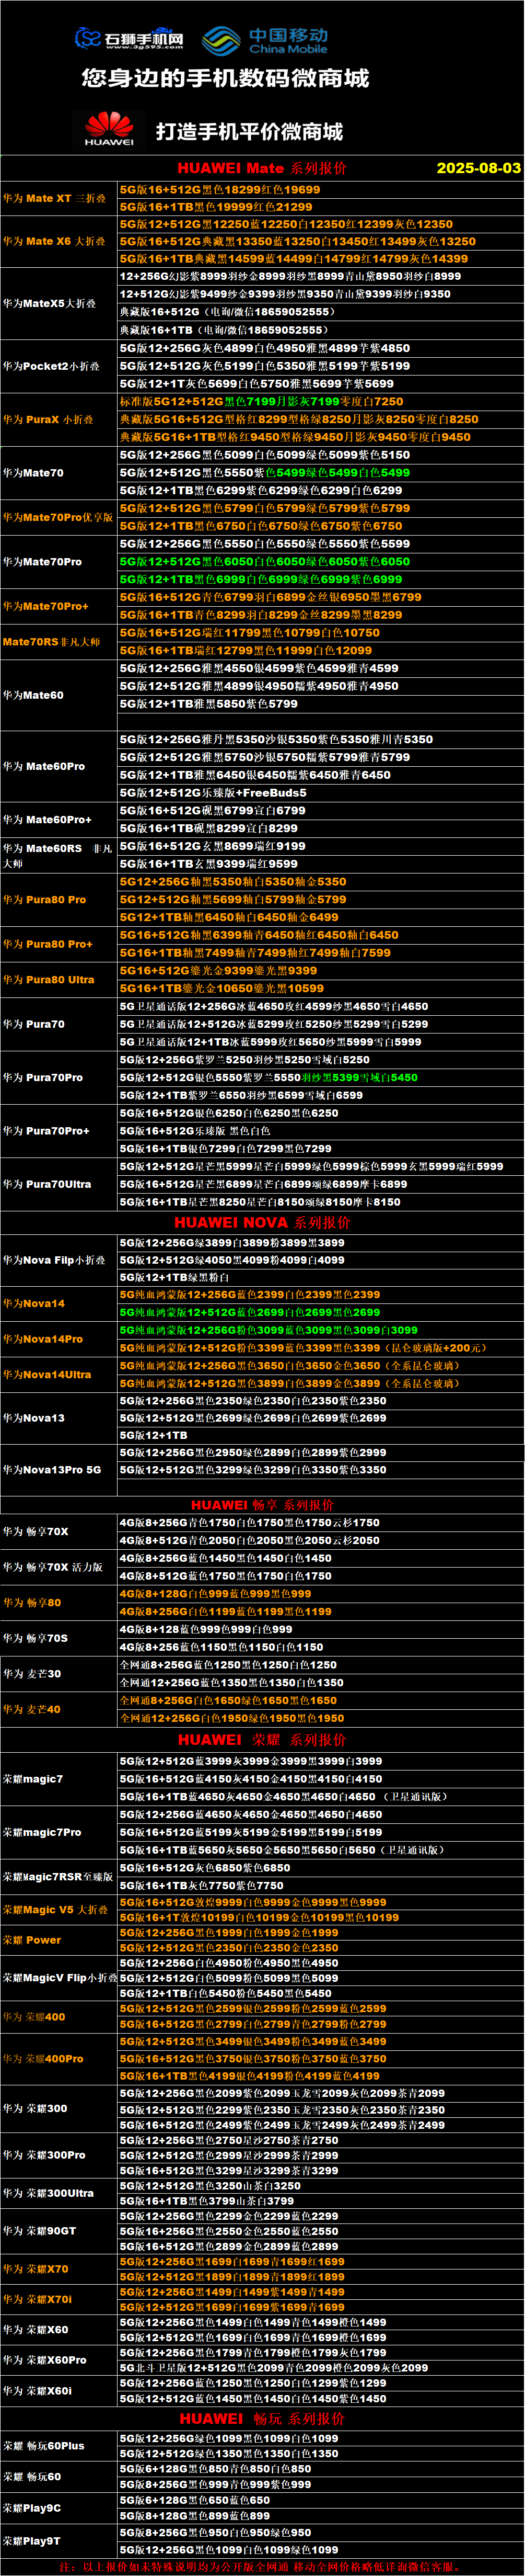Viewport: 525px width, 2576px height.
Task: Click row label '华为Nova13Pro 5G'
Action: point(52,1470)
